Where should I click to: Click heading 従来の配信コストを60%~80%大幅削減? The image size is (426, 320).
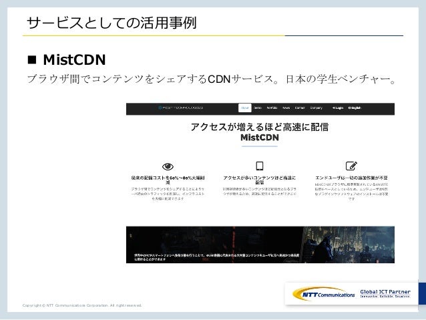coord(168,180)
